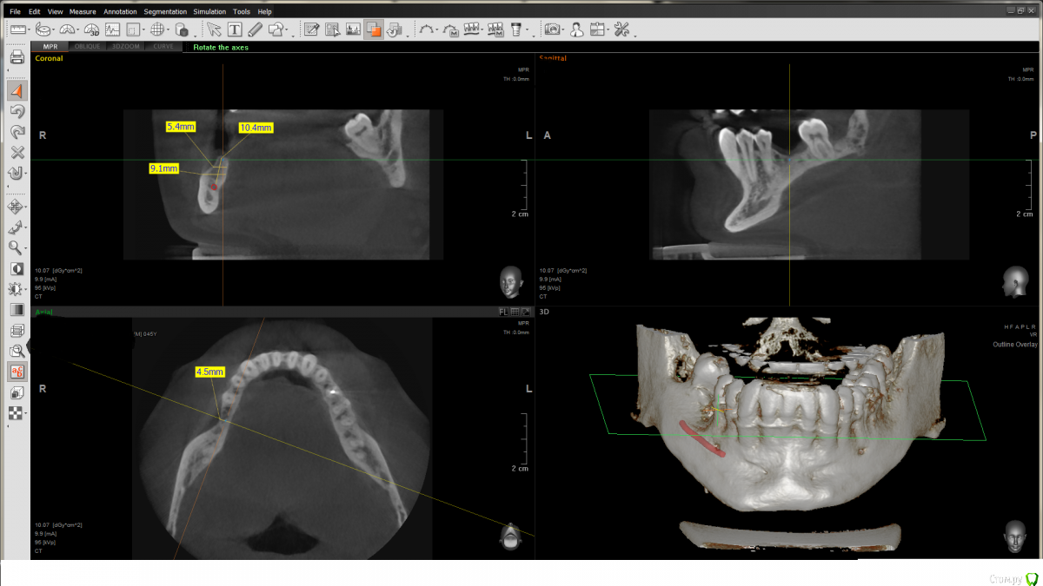Viewport: 1043px width, 586px height.
Task: Select the pencil drawing tool
Action: (x=256, y=30)
